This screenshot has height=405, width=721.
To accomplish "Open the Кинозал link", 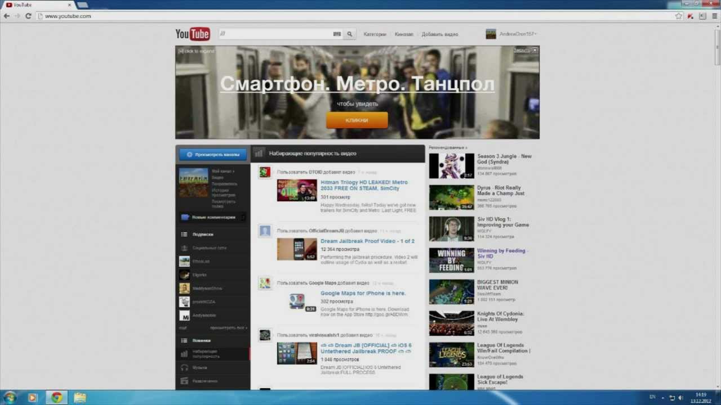I will pos(404,34).
